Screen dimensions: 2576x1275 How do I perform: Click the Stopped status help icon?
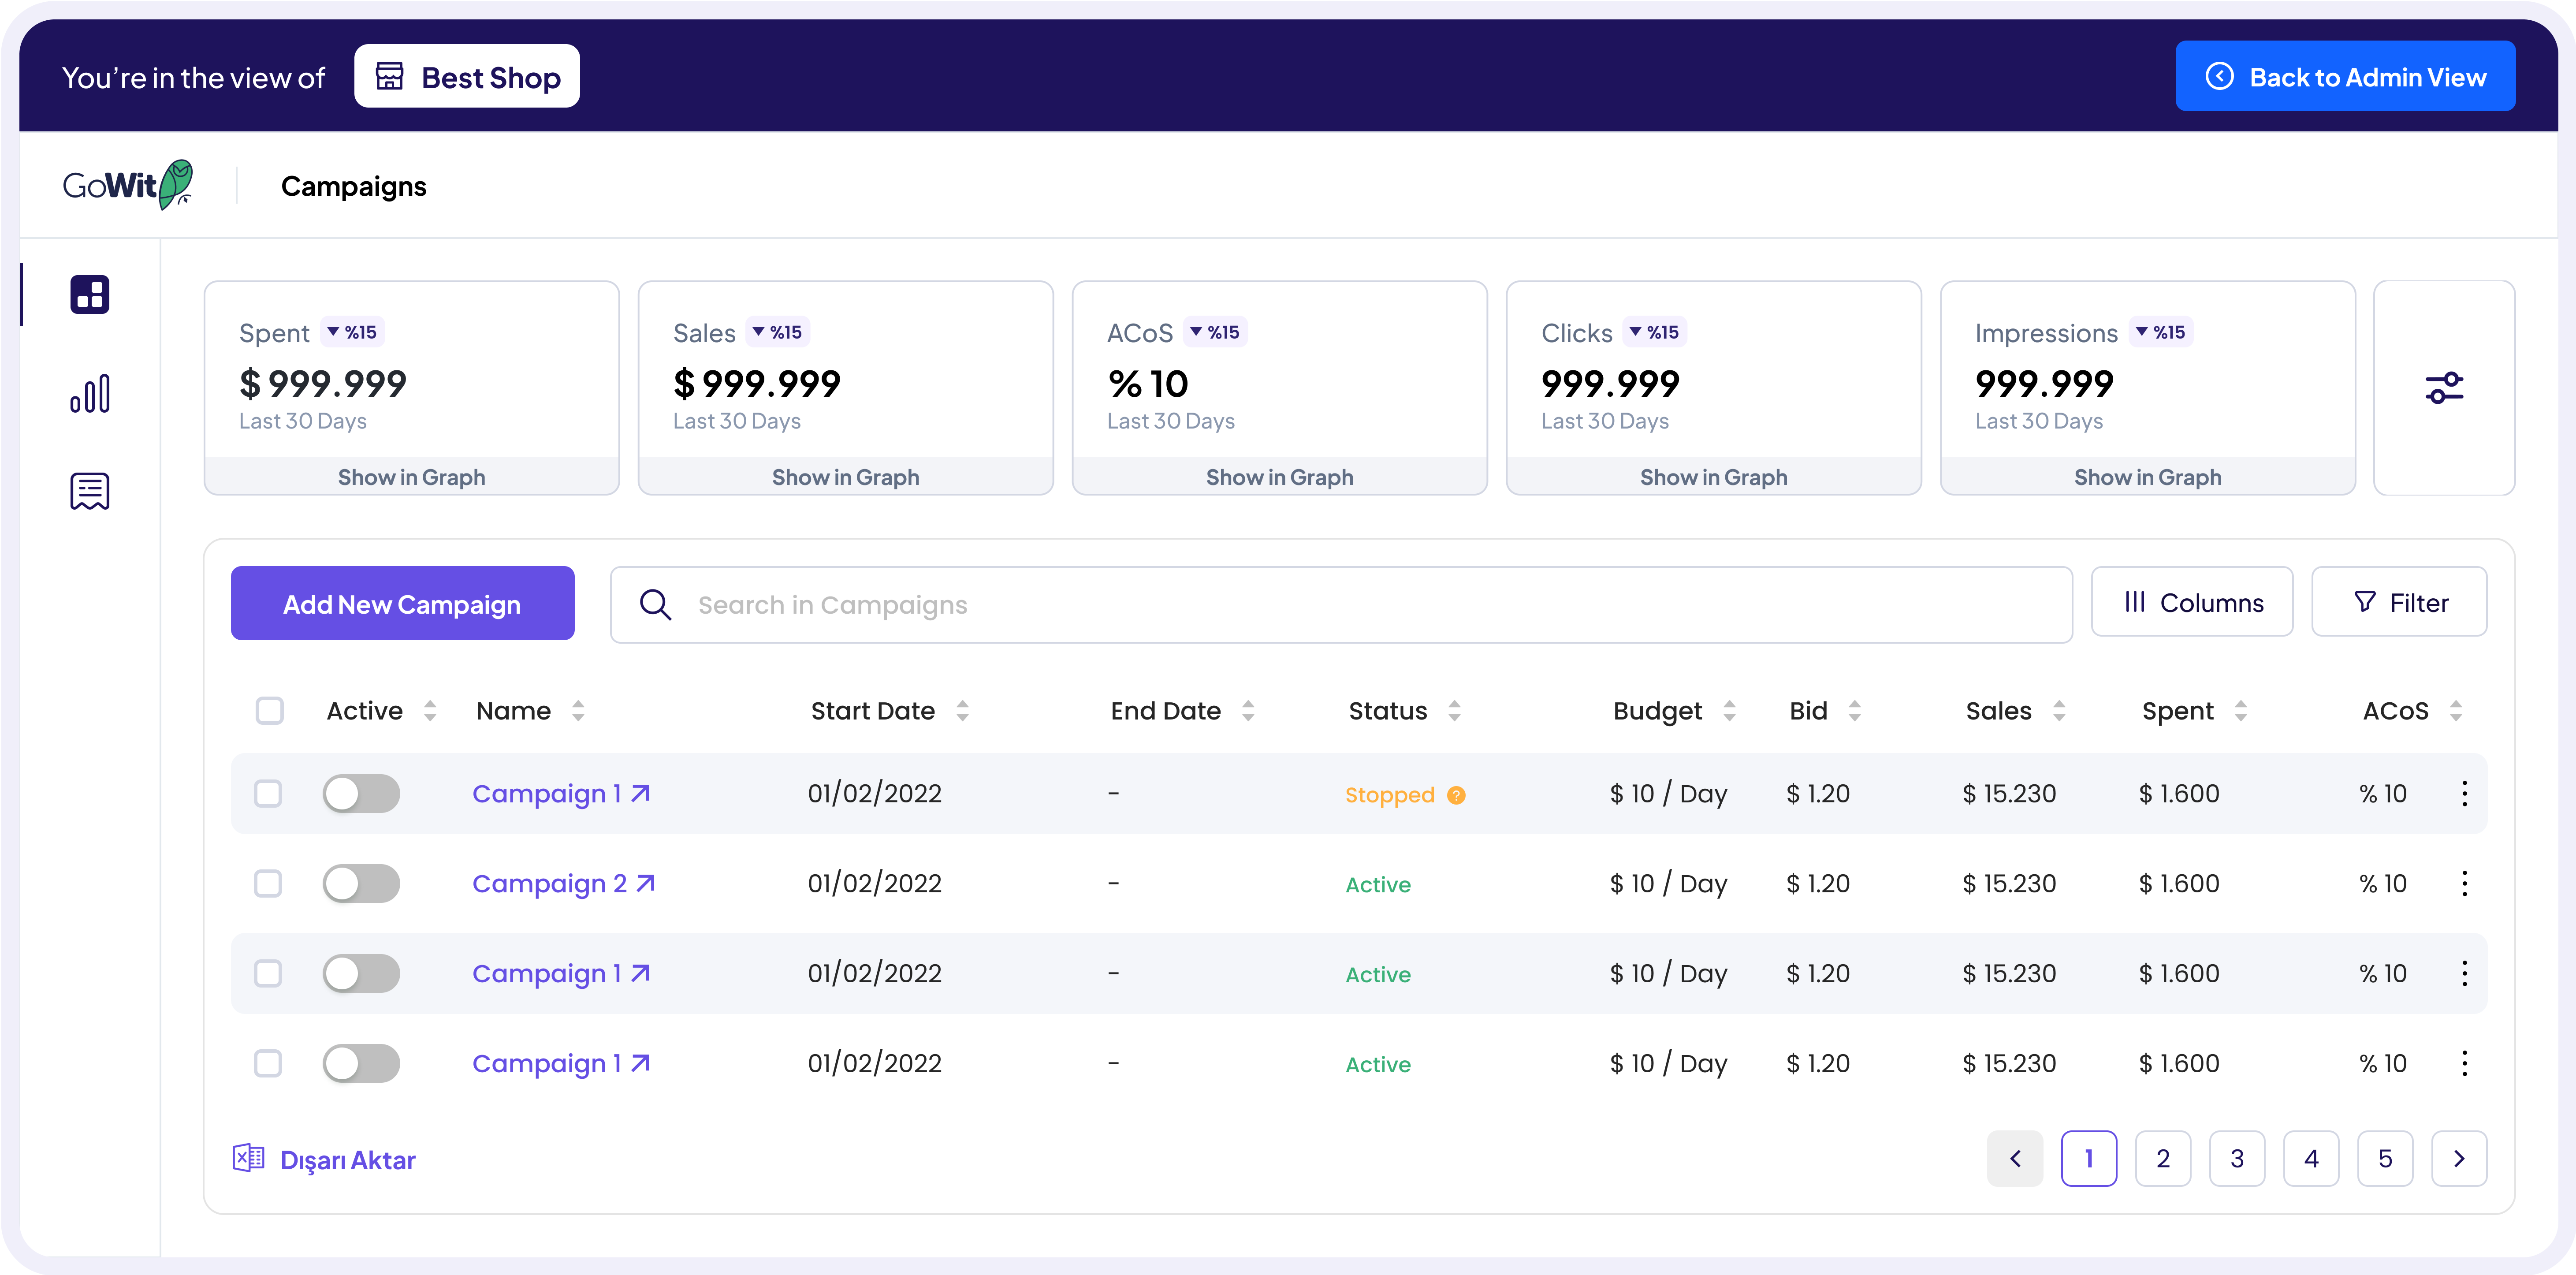[x=1456, y=795]
